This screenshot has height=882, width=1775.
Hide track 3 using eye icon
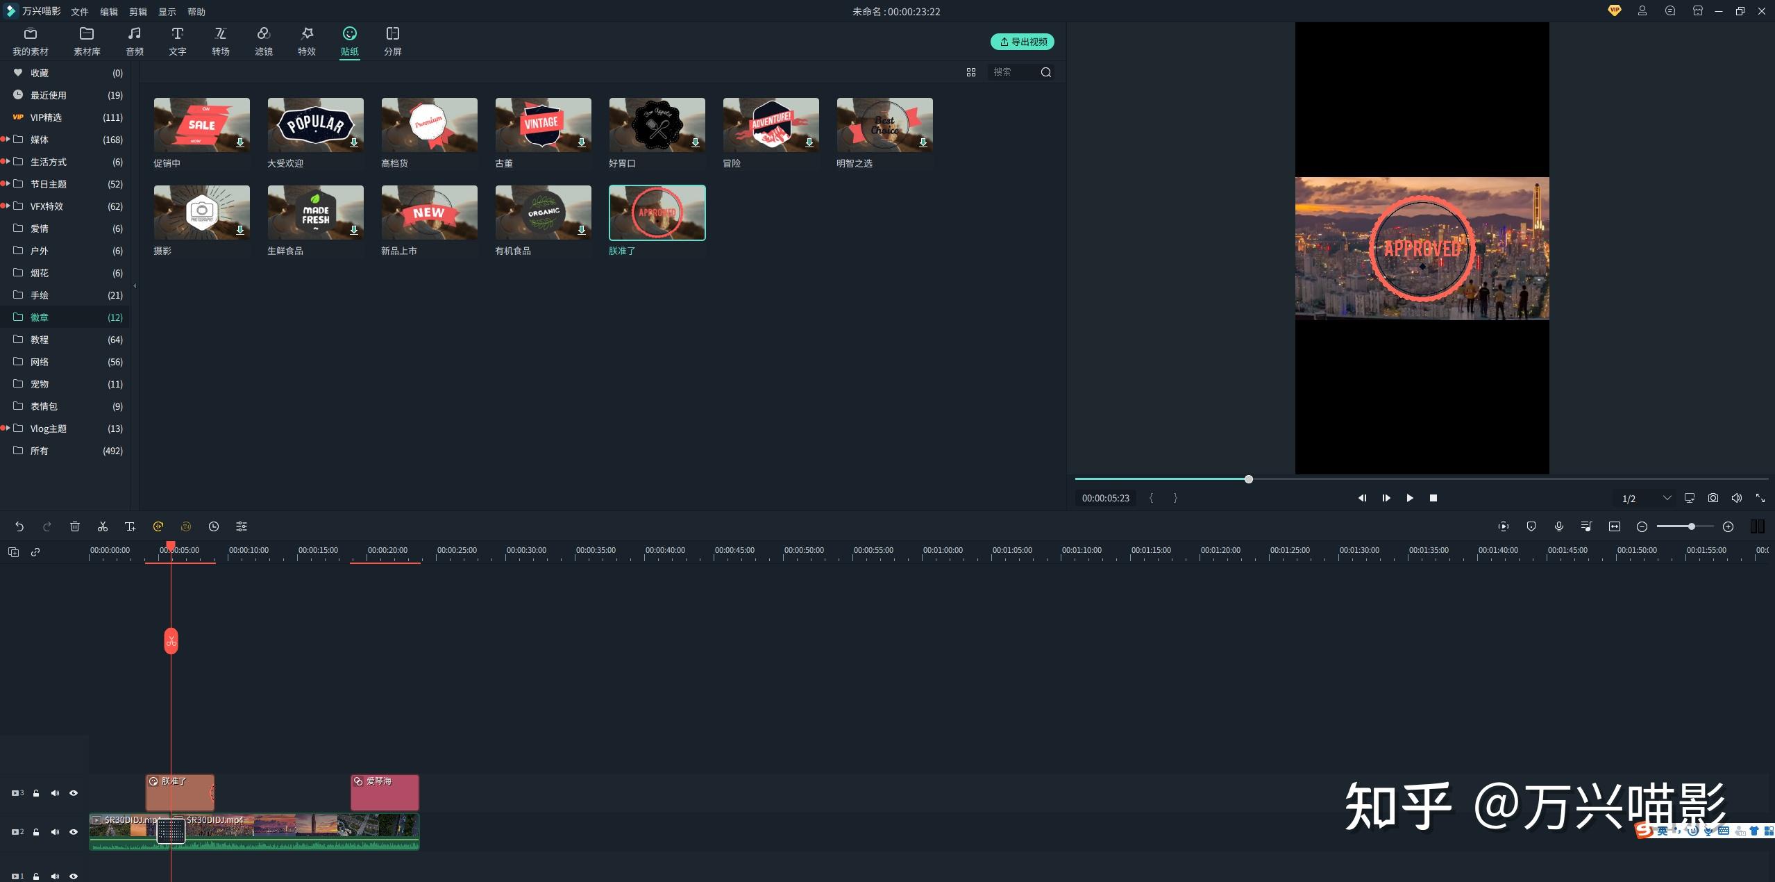[74, 793]
